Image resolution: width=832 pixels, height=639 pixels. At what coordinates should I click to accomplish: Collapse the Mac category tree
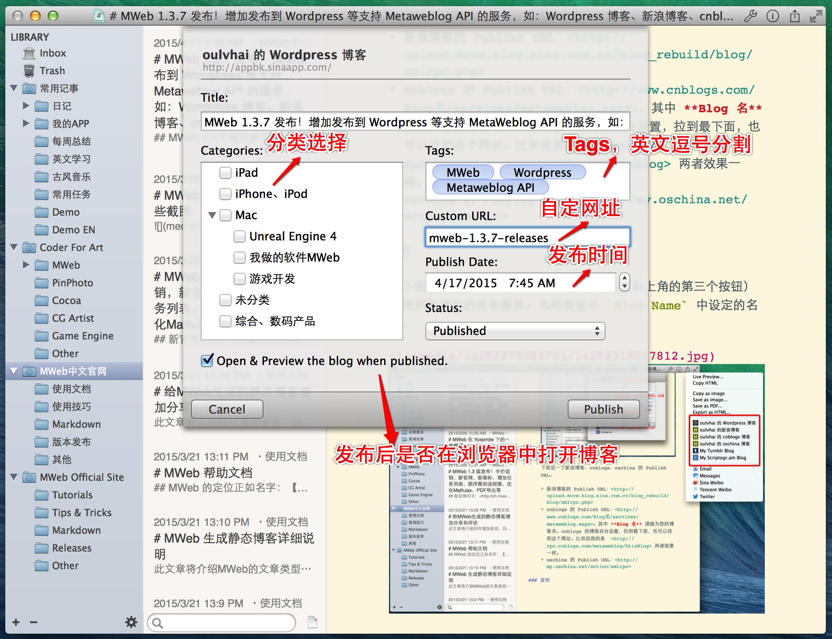click(x=212, y=215)
